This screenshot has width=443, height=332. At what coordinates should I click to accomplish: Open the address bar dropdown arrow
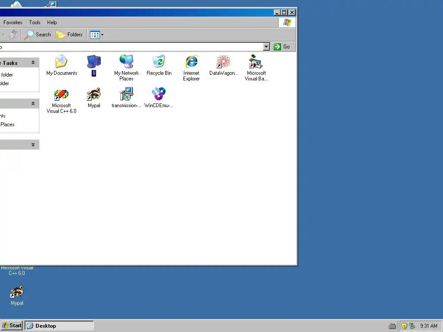point(266,47)
